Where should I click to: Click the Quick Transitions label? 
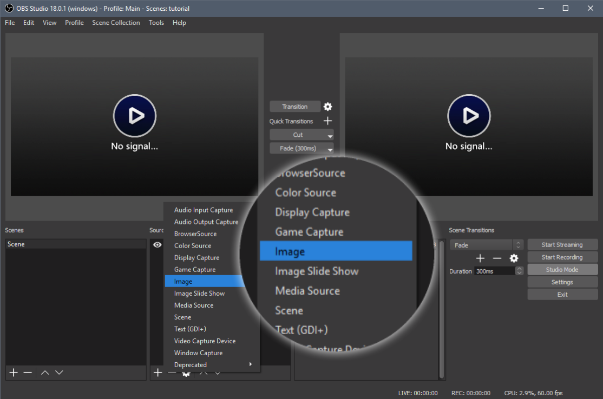291,121
